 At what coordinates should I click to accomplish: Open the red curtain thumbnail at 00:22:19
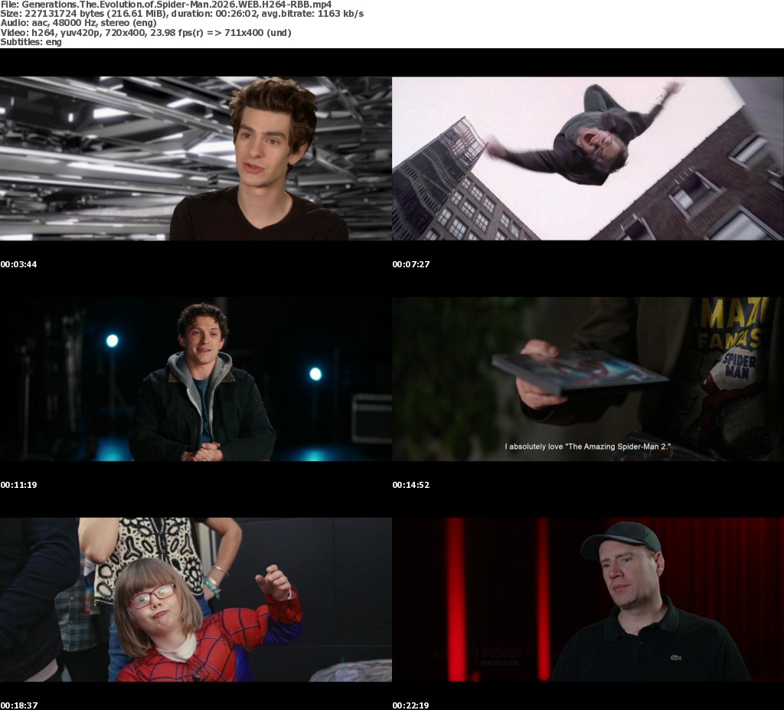588,600
